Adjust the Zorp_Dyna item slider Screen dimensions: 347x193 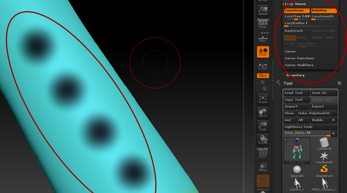tap(307, 133)
